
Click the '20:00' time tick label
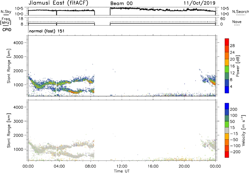(184, 166)
